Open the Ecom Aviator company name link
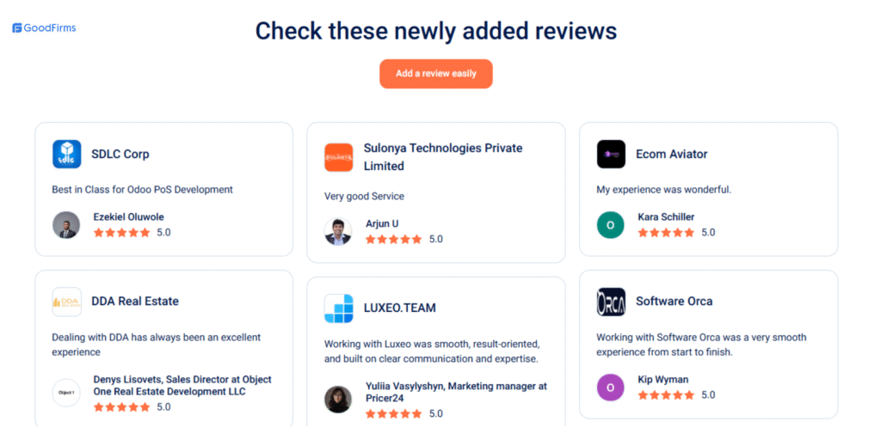 pyautogui.click(x=671, y=155)
